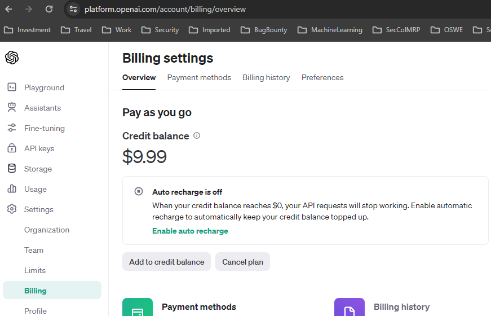
Task: Click the API keys lock icon
Action: coord(12,148)
